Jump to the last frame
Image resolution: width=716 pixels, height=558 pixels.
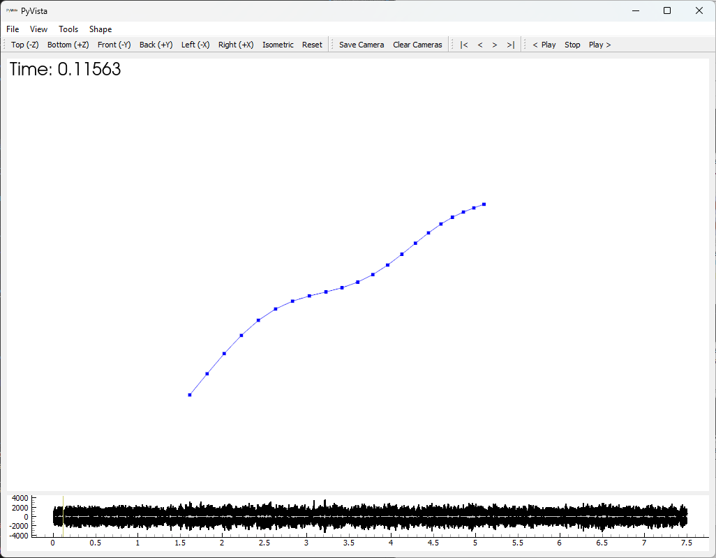pyautogui.click(x=510, y=44)
